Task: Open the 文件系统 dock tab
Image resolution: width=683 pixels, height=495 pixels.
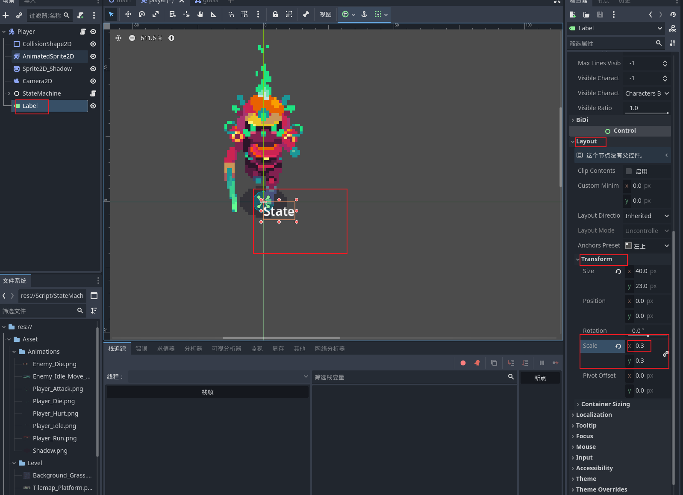Action: pyautogui.click(x=15, y=280)
